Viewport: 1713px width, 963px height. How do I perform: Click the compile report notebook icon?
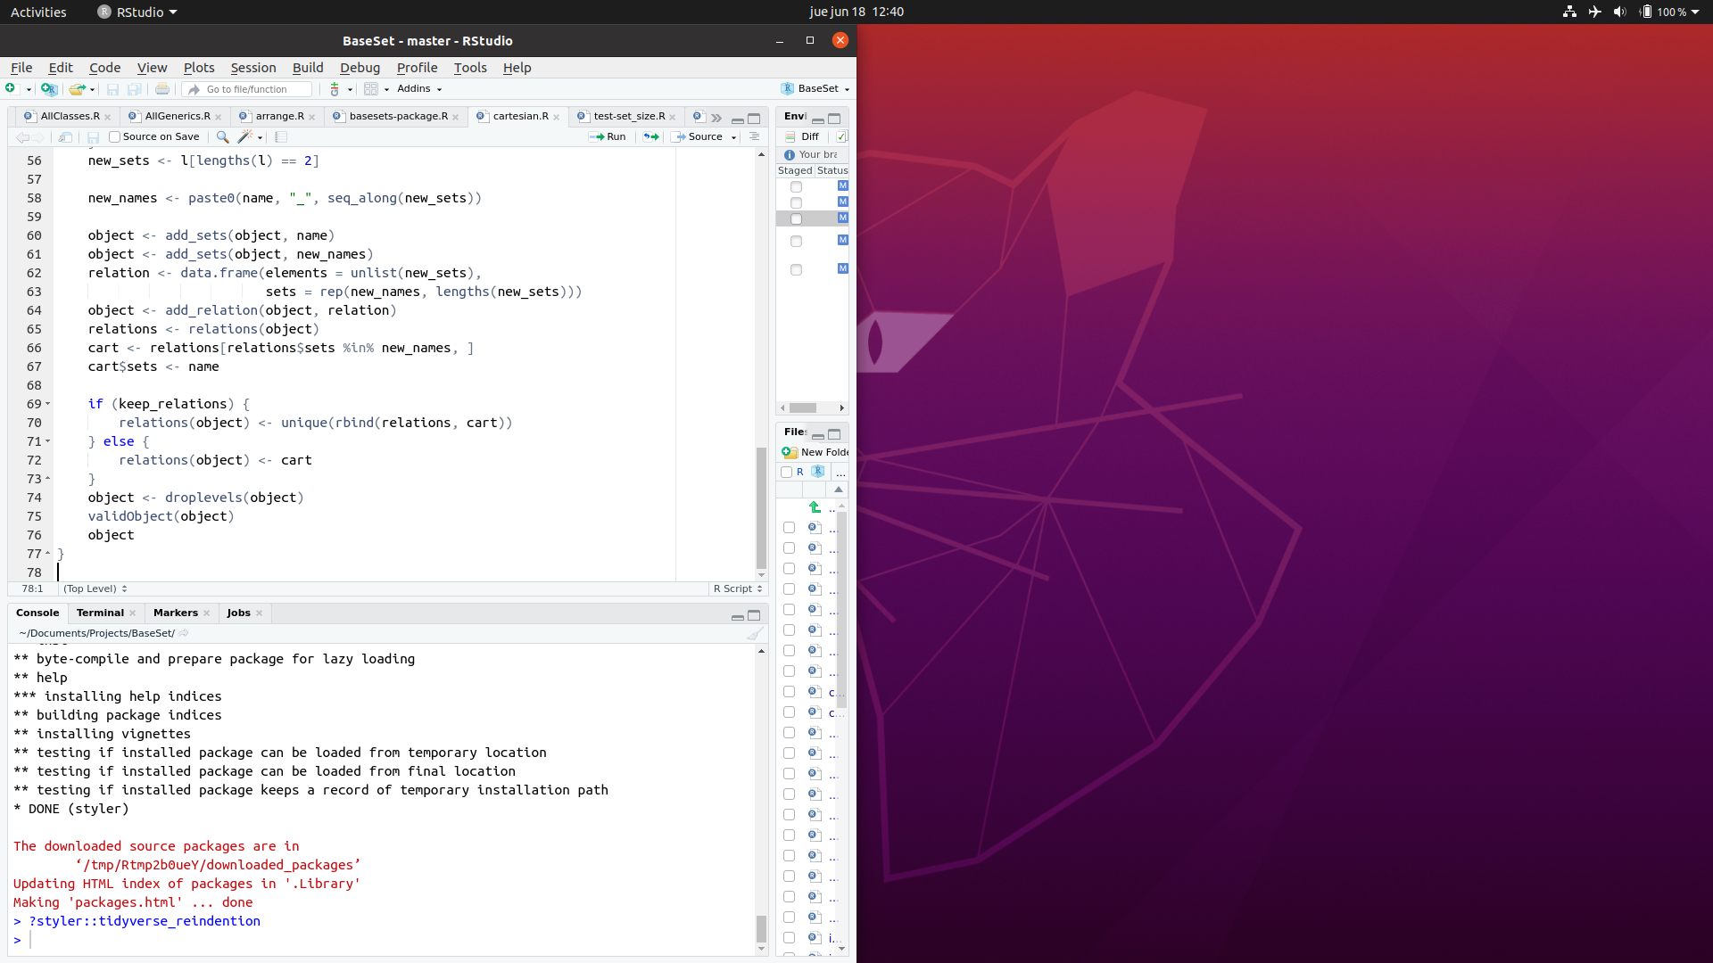280,137
